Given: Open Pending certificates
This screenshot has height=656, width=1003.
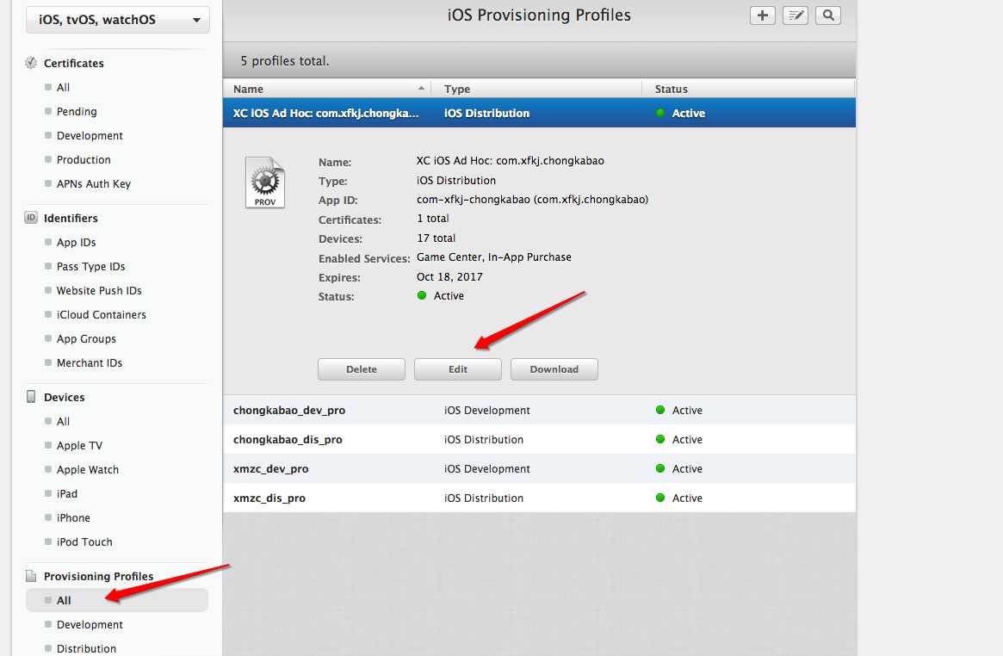Looking at the screenshot, I should [76, 111].
